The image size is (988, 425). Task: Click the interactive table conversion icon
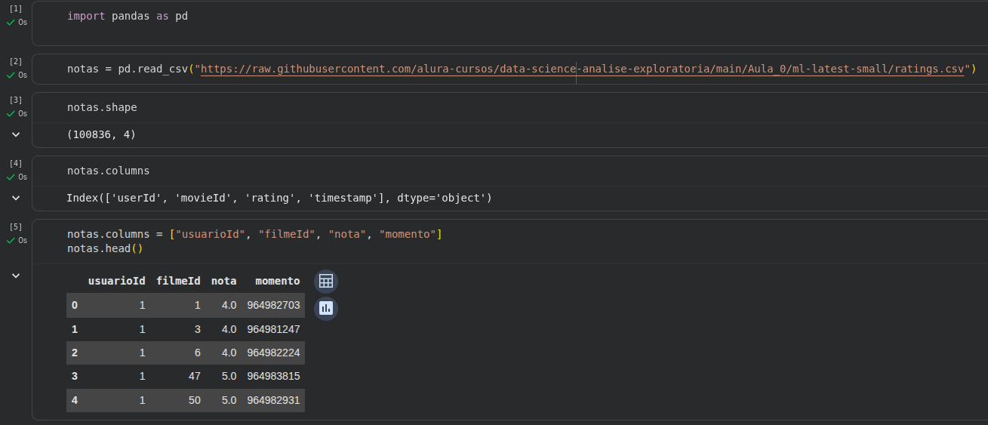(326, 282)
